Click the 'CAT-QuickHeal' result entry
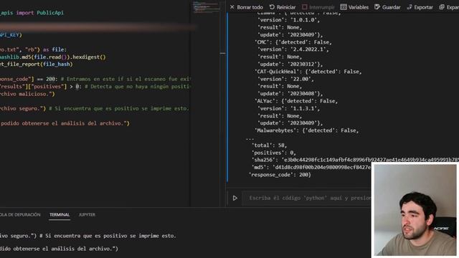This screenshot has width=459, height=258. click(308, 72)
